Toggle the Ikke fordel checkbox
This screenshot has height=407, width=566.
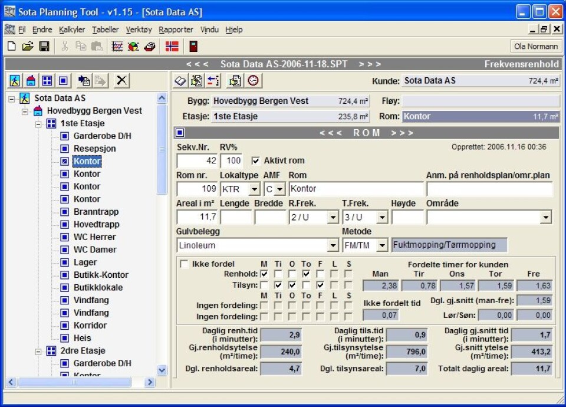pyautogui.click(x=184, y=264)
